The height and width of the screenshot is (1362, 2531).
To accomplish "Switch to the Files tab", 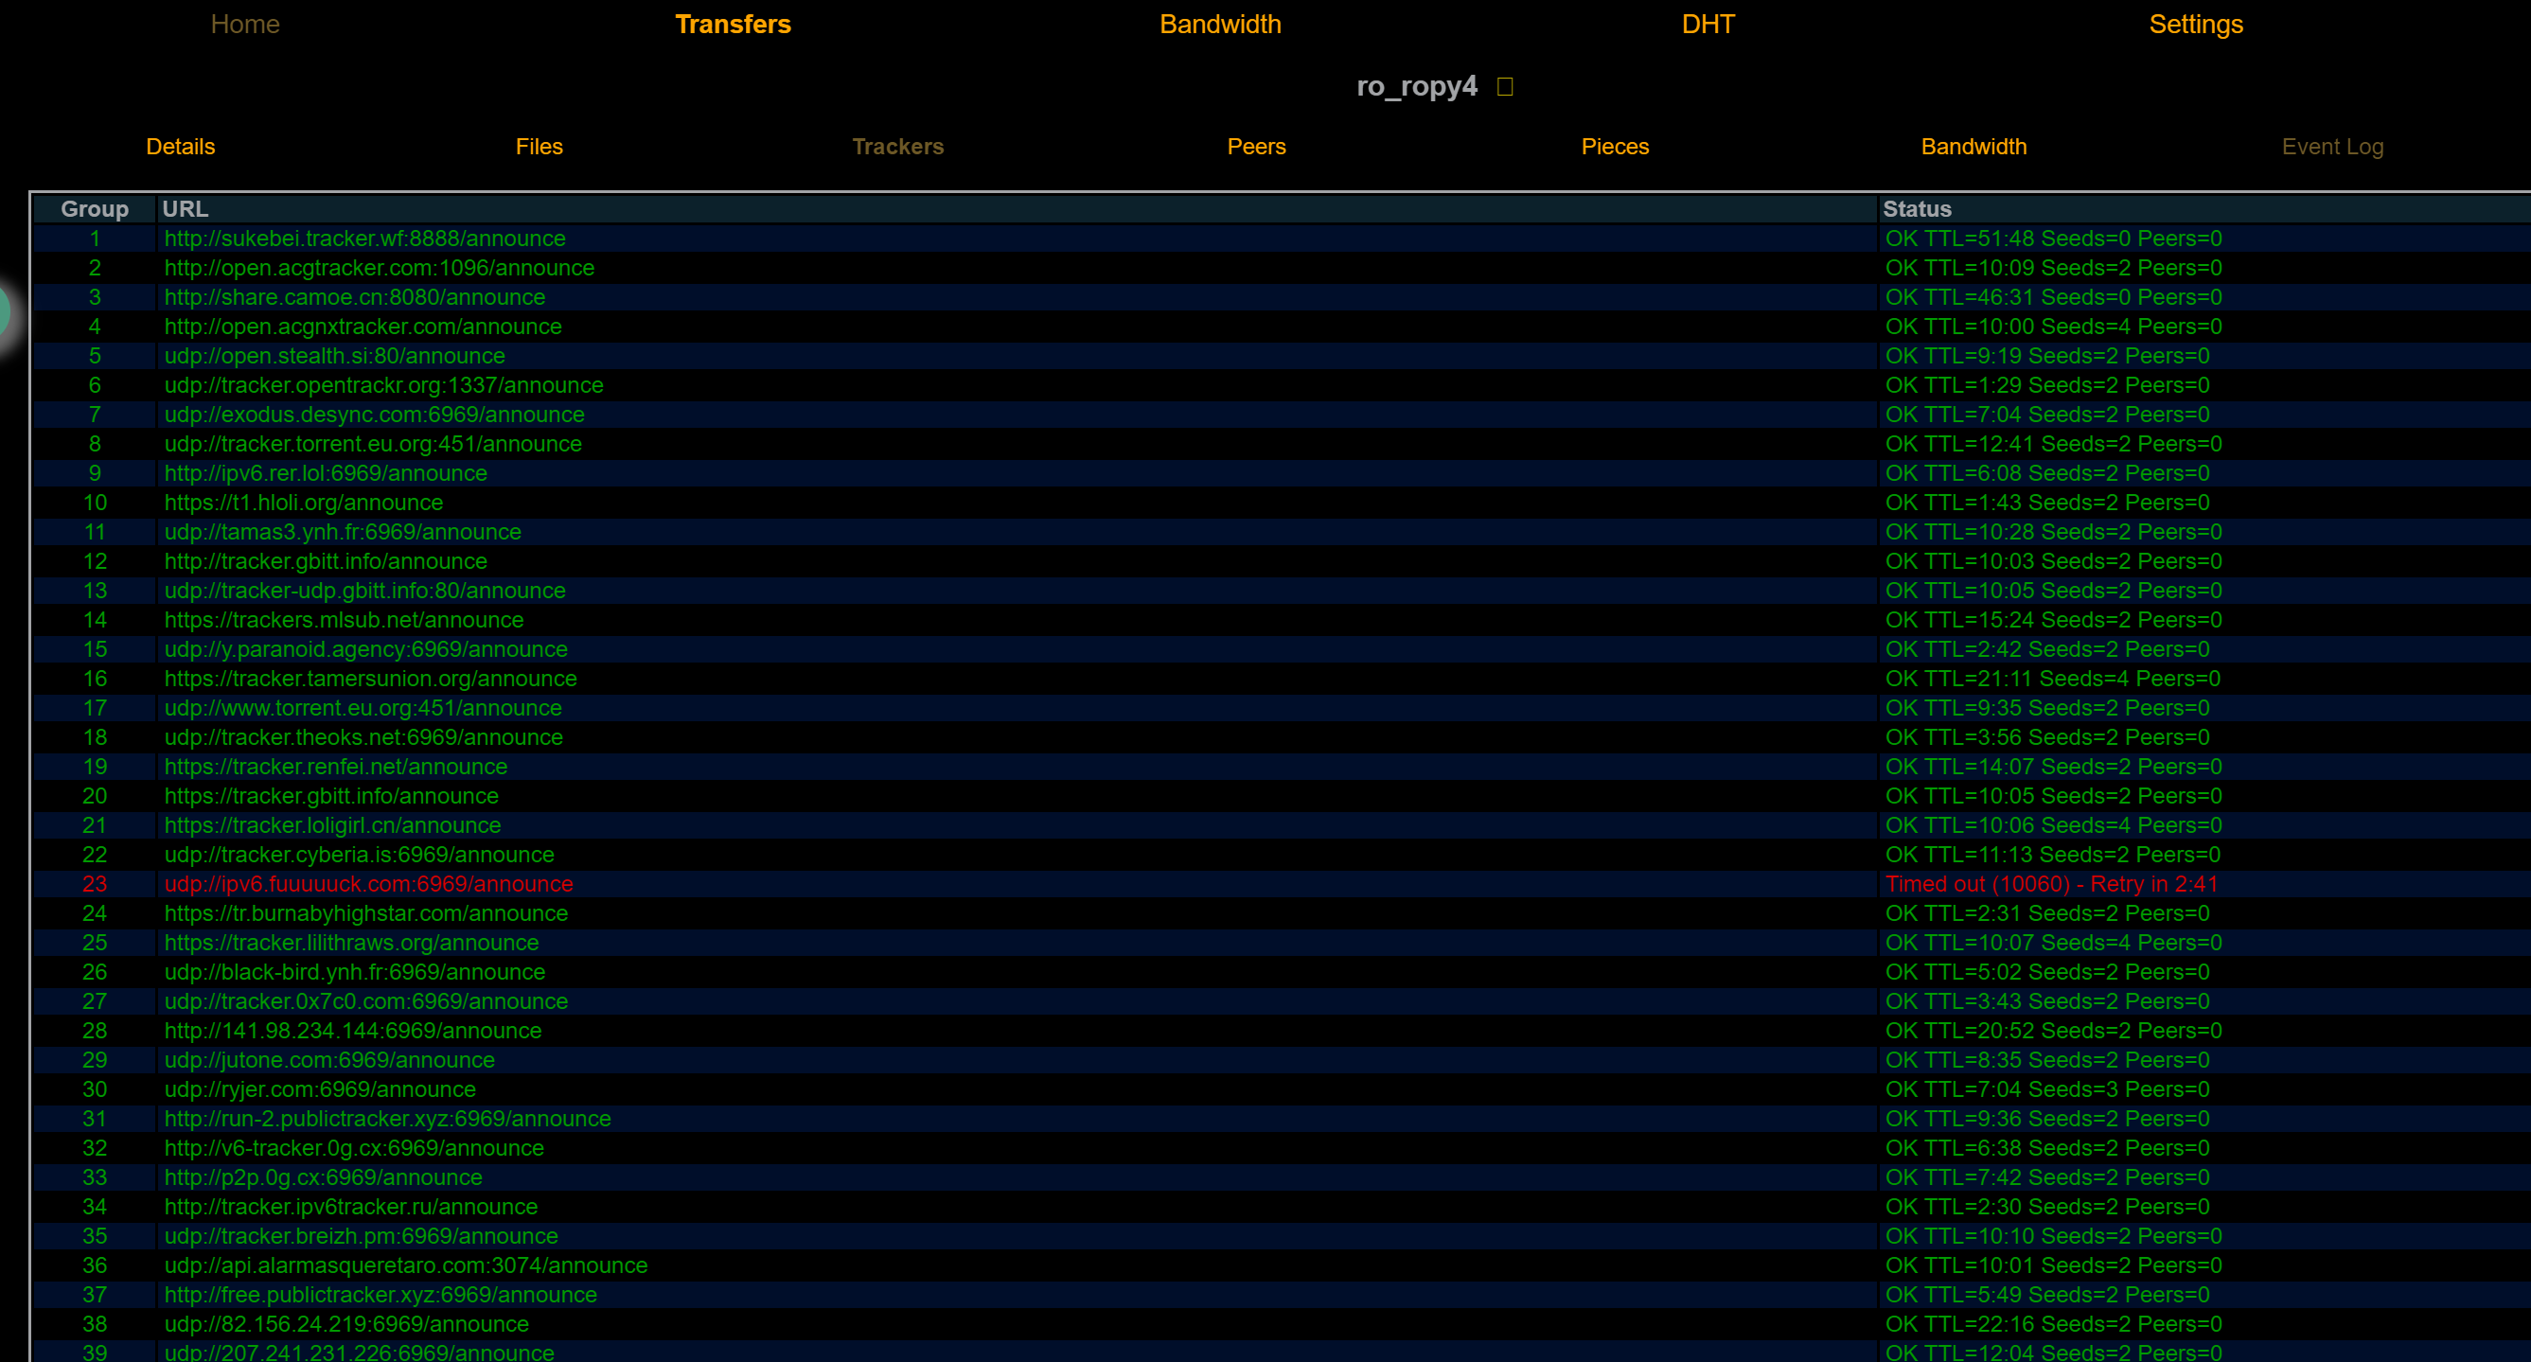I will pyautogui.click(x=539, y=147).
